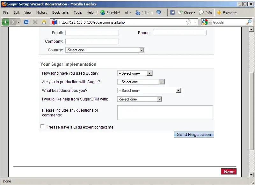Image resolution: width=255 pixels, height=185 pixels.
Task: Click the URL address bar text
Action: click(92, 22)
